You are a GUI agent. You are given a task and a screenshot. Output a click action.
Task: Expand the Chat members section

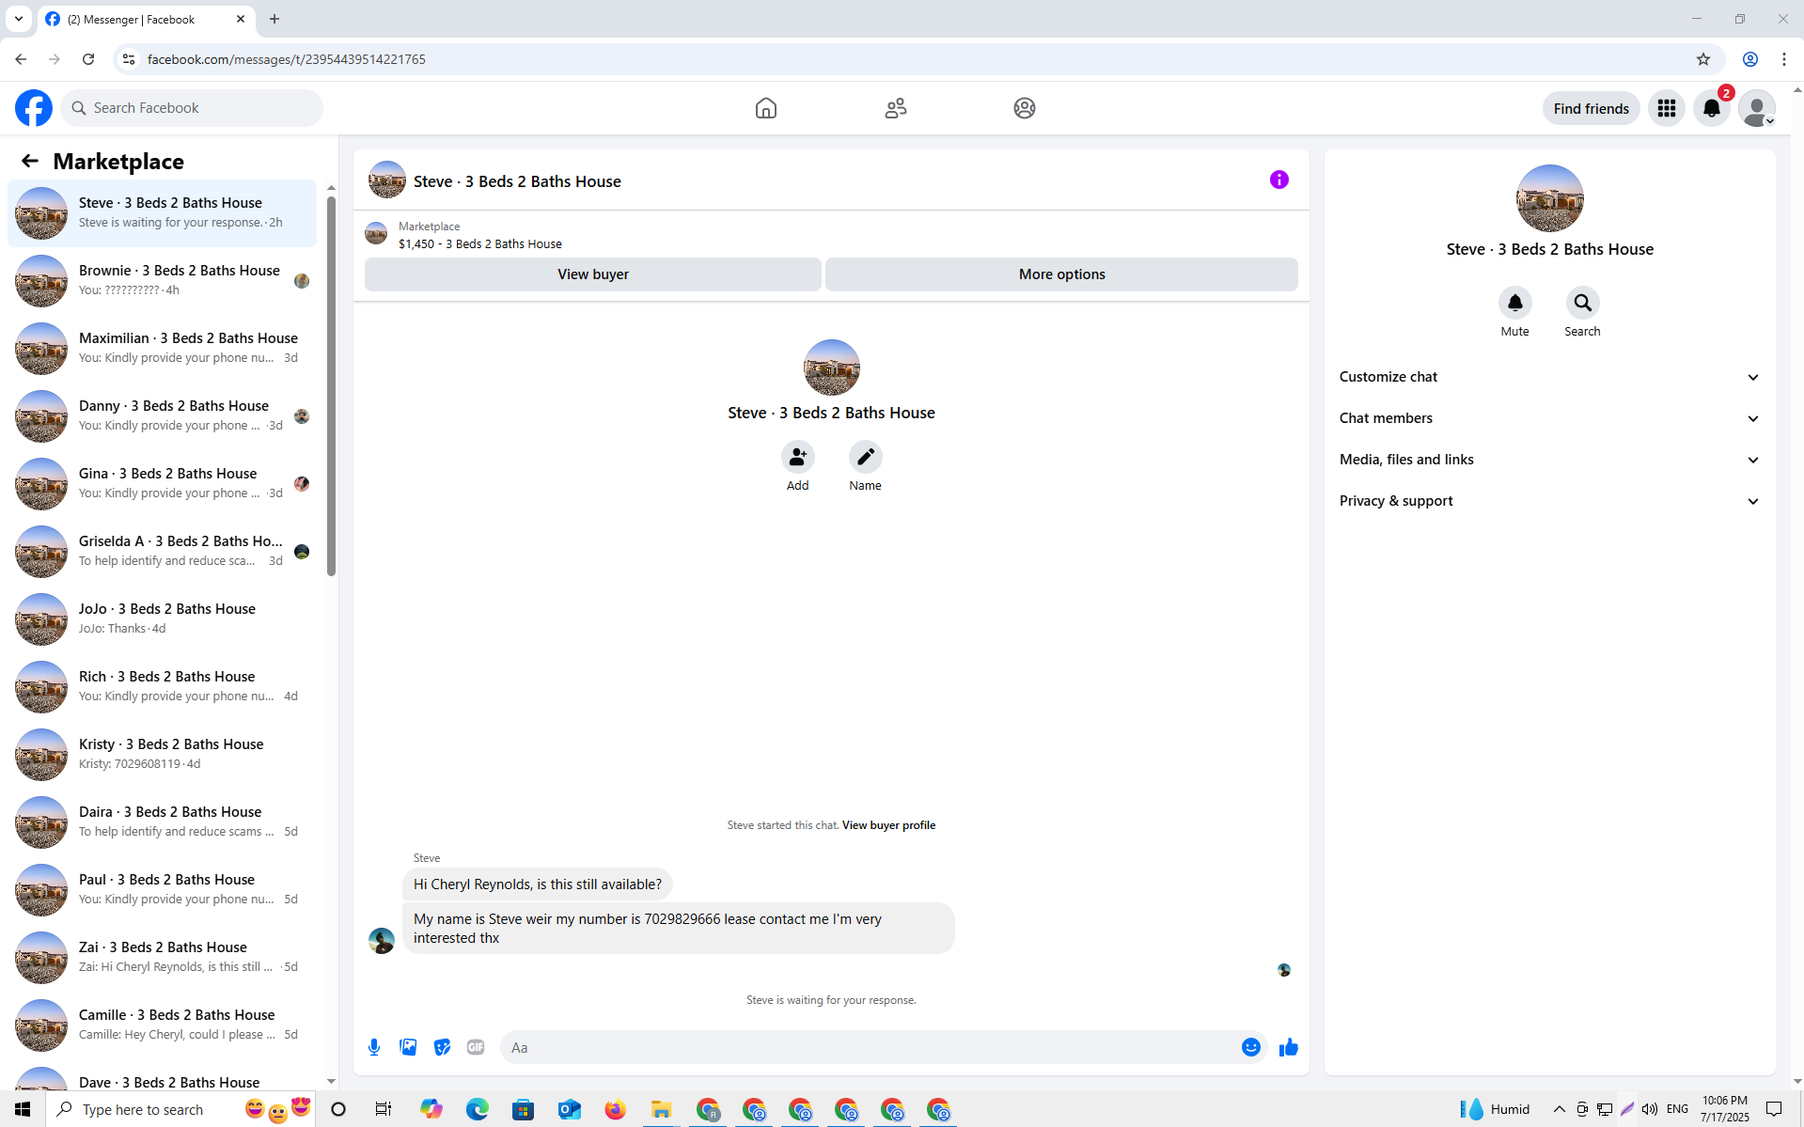pos(1549,418)
